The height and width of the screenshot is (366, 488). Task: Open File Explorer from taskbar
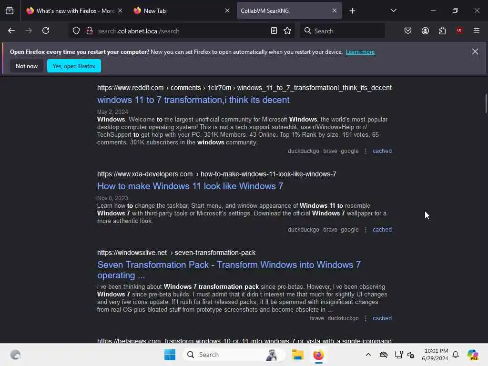[297, 355]
